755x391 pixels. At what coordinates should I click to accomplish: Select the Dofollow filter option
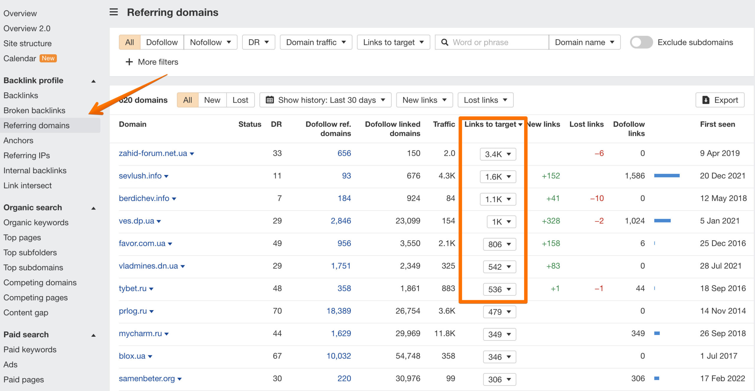click(162, 42)
